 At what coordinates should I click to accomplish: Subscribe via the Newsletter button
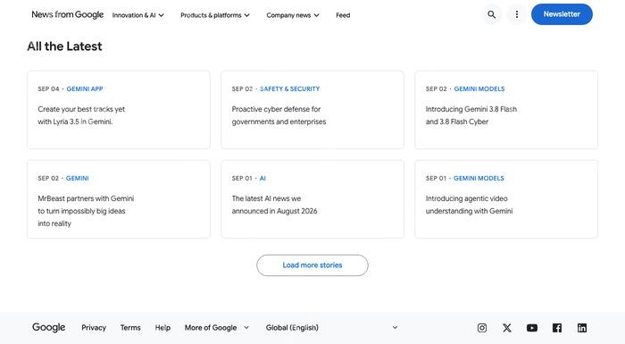[x=562, y=14]
